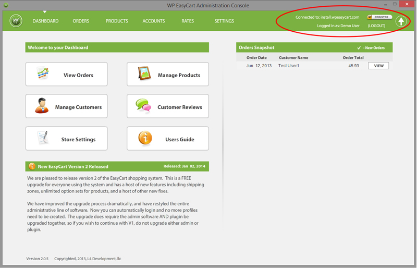Select the Jun 12, 2013 order date
The width and height of the screenshot is (417, 268).
[x=259, y=66]
